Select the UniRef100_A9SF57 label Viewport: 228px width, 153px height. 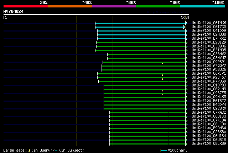pyautogui.click(x=209, y=78)
